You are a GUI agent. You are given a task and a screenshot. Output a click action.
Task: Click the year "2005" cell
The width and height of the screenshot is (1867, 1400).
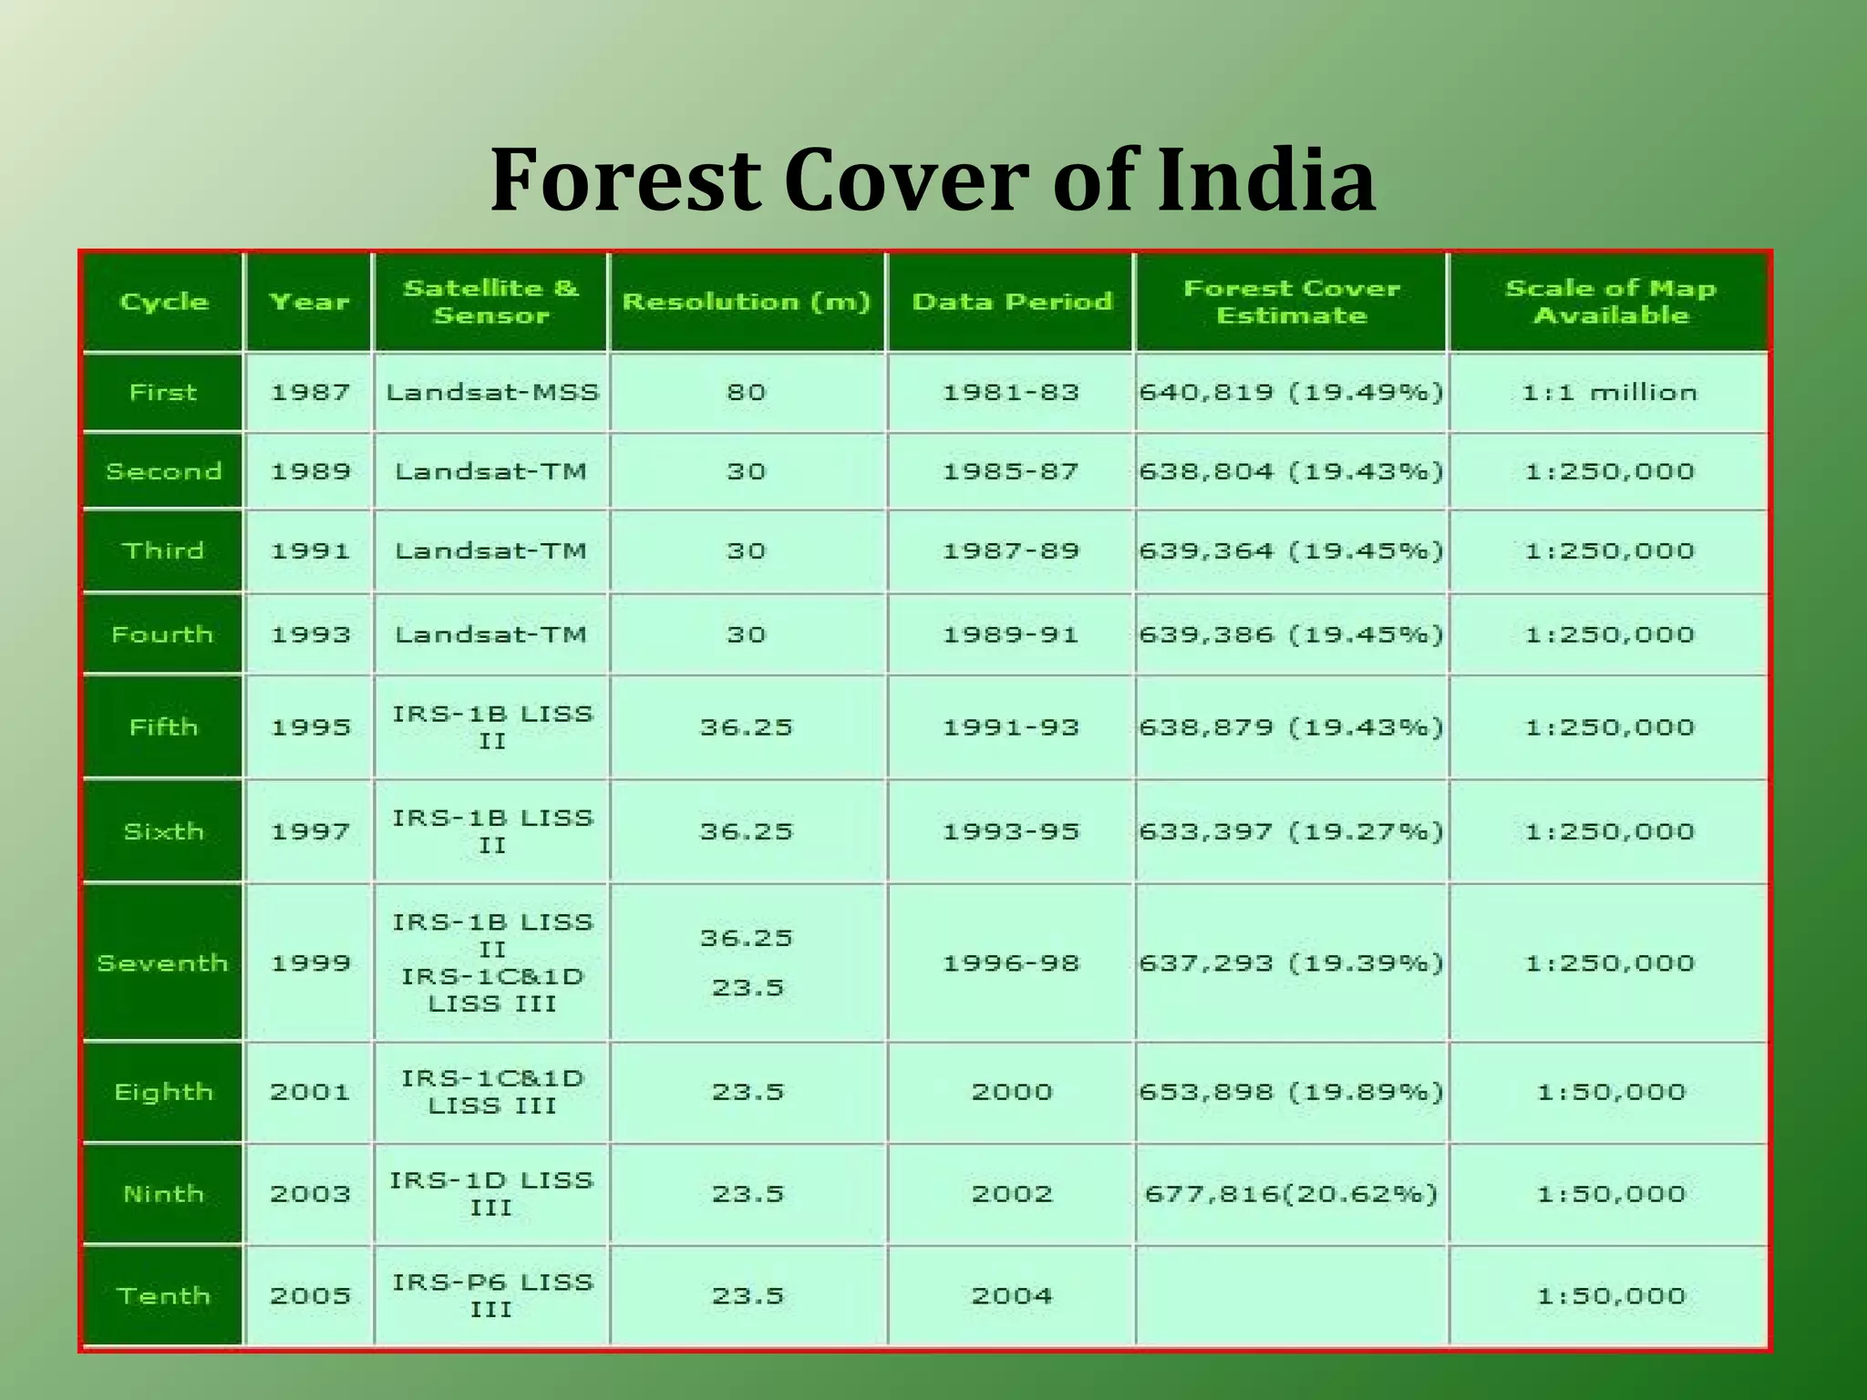pos(310,1295)
